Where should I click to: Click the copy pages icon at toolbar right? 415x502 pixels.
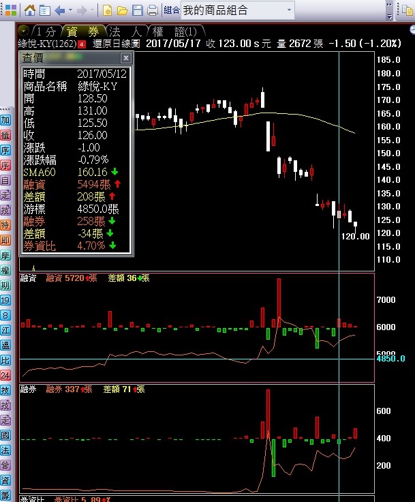(x=408, y=10)
